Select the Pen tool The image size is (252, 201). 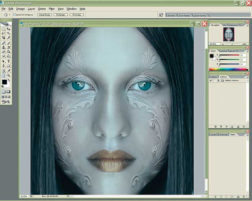click(x=4, y=66)
